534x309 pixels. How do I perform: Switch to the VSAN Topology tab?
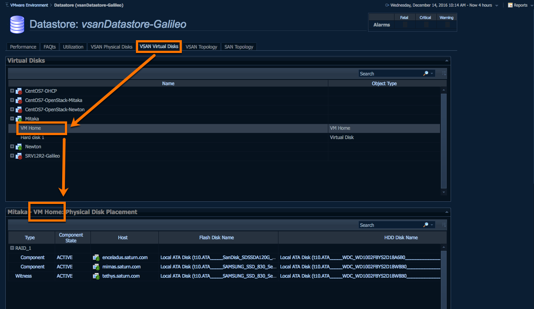pyautogui.click(x=201, y=47)
